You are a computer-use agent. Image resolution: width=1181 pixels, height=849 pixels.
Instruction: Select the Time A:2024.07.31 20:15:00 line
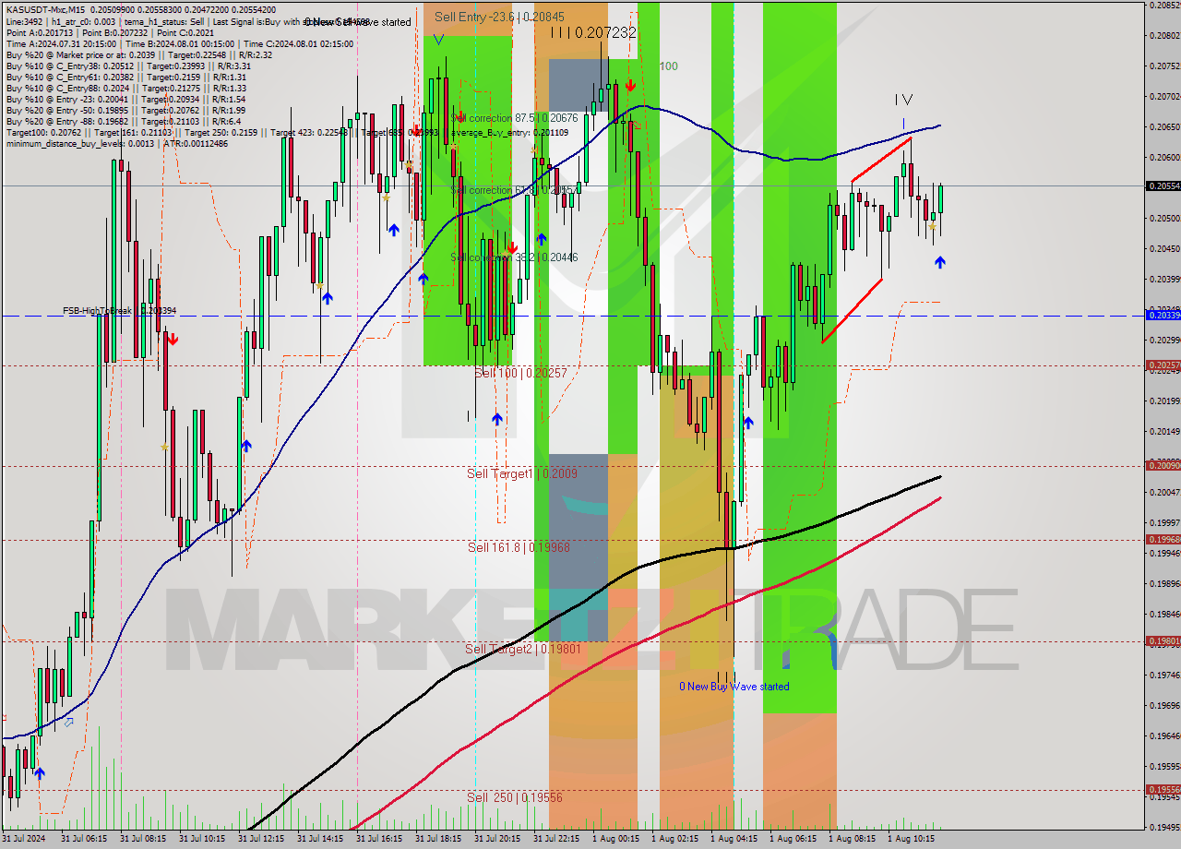[179, 43]
